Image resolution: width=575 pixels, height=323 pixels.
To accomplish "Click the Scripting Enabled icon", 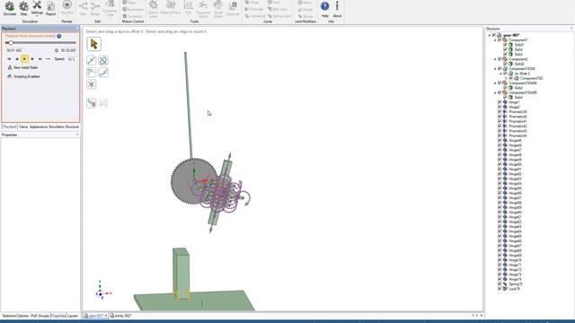I will click(x=10, y=76).
